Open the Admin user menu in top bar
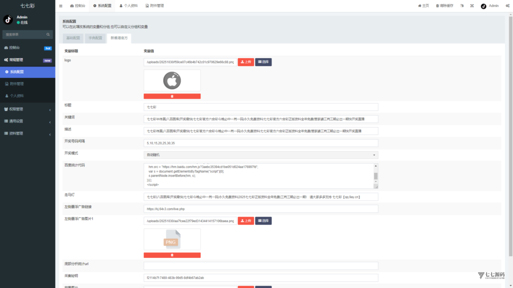The height and width of the screenshot is (288, 513). (489, 6)
